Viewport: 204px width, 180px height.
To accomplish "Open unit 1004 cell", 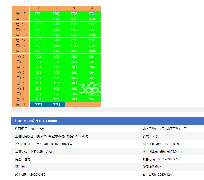I will point(92,51).
